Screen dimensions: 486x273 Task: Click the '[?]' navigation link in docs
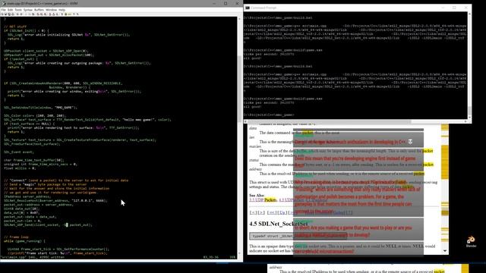(349, 212)
